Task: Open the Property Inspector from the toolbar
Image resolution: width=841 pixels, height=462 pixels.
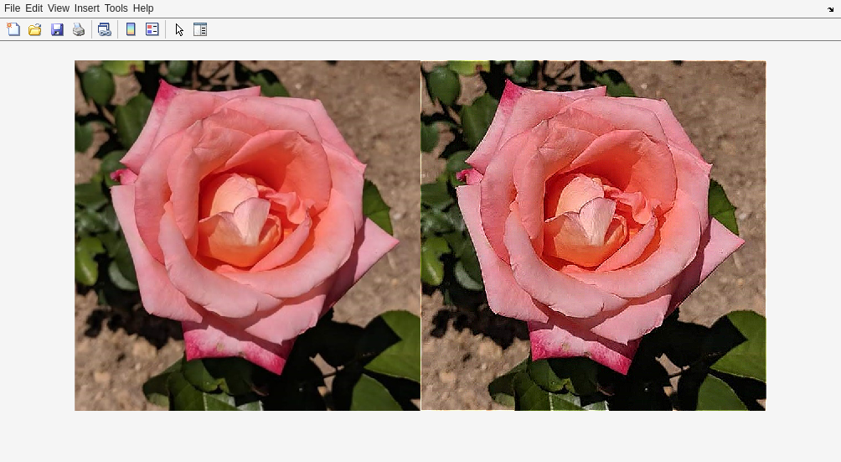Action: 200,29
